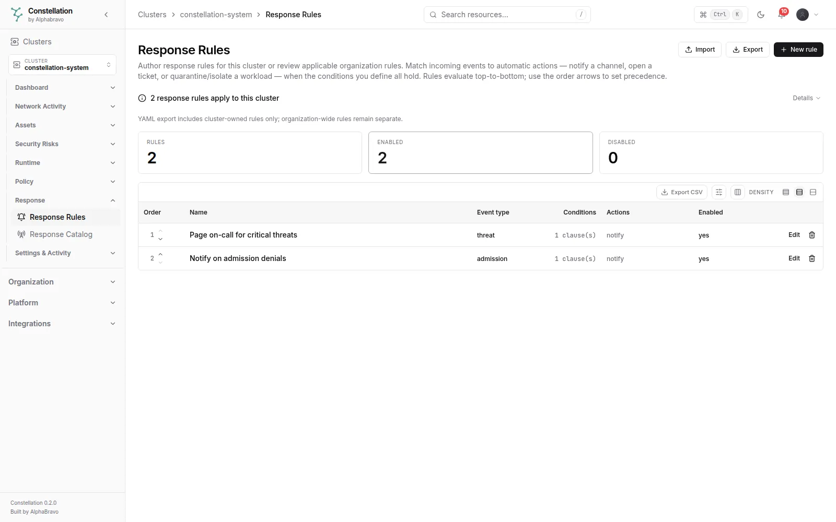Filter by the Enabled stat card
This screenshot has height=522, width=836.
pyautogui.click(x=481, y=152)
